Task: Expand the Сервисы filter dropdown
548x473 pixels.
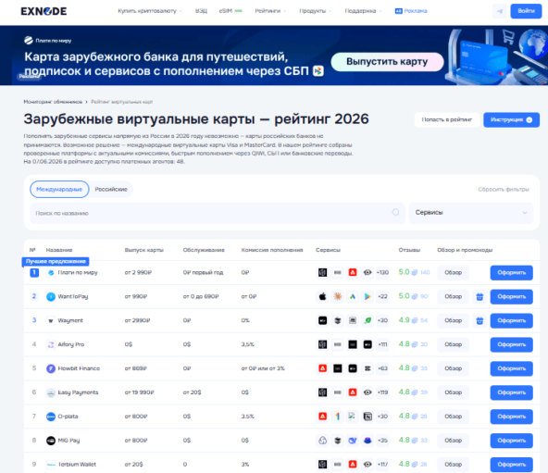Action: (x=471, y=213)
